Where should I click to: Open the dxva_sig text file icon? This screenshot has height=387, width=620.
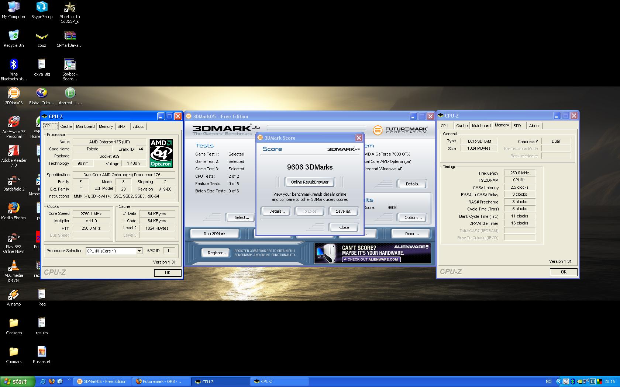pos(42,67)
